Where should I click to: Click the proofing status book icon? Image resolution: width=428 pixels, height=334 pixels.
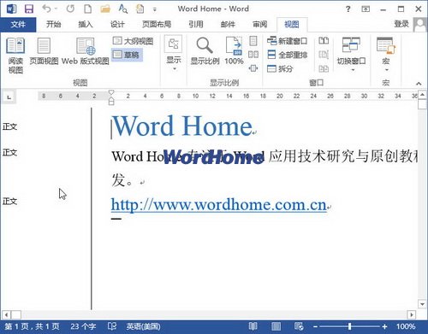click(x=112, y=326)
